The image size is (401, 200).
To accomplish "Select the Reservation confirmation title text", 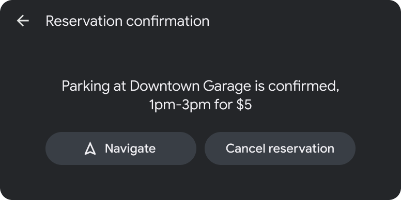I will [x=127, y=21].
